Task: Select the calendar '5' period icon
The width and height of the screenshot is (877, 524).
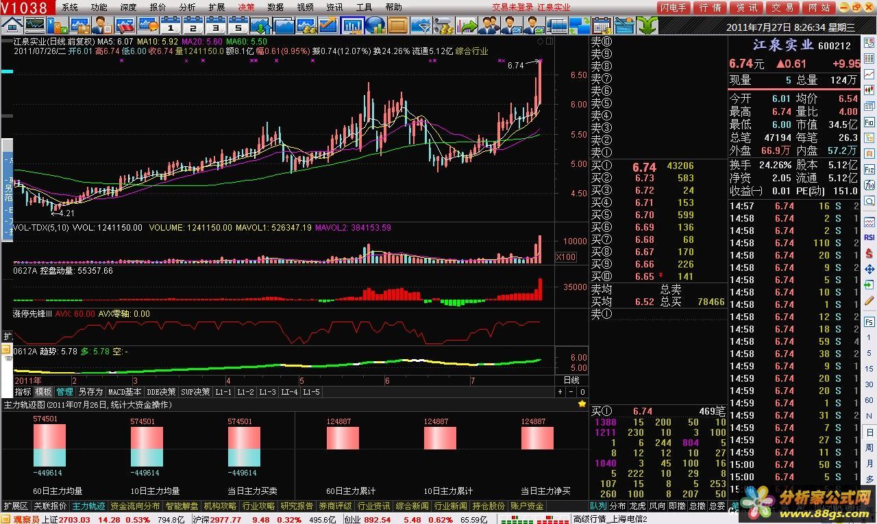Action: [238, 25]
